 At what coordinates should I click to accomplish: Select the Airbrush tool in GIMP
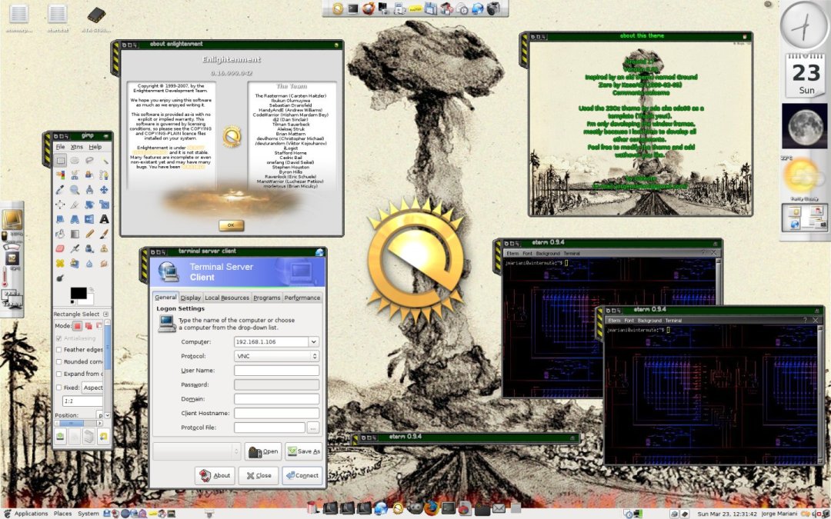pos(75,248)
